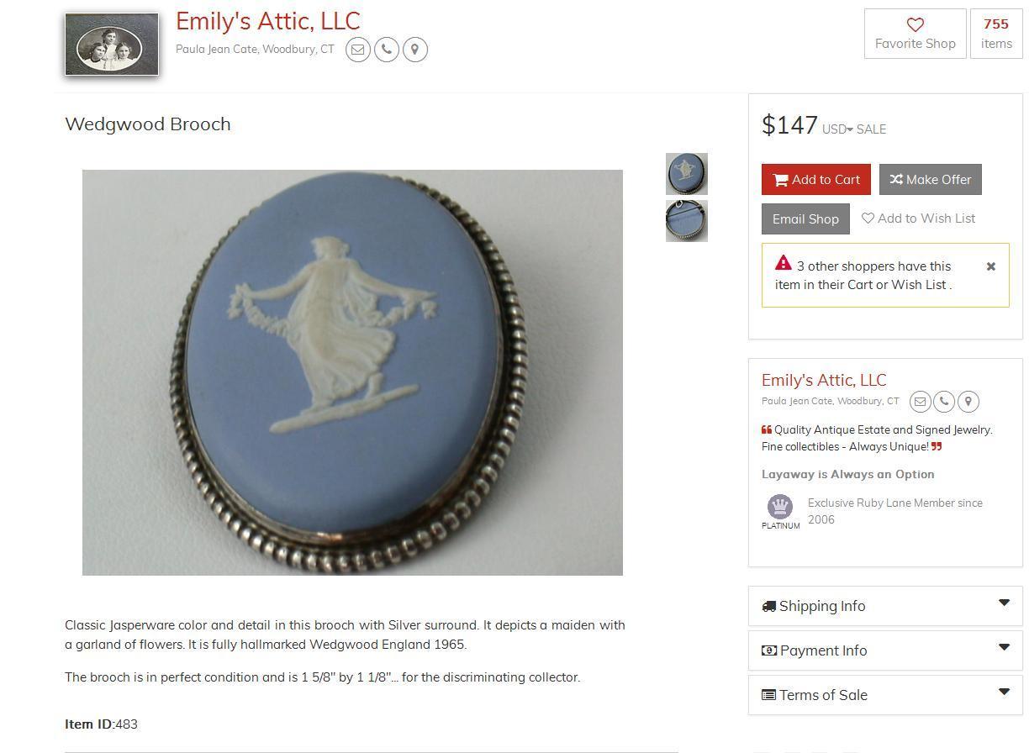Viewport: 1029px width, 753px height.
Task: Click the sidebar location pin icon
Action: pos(968,402)
